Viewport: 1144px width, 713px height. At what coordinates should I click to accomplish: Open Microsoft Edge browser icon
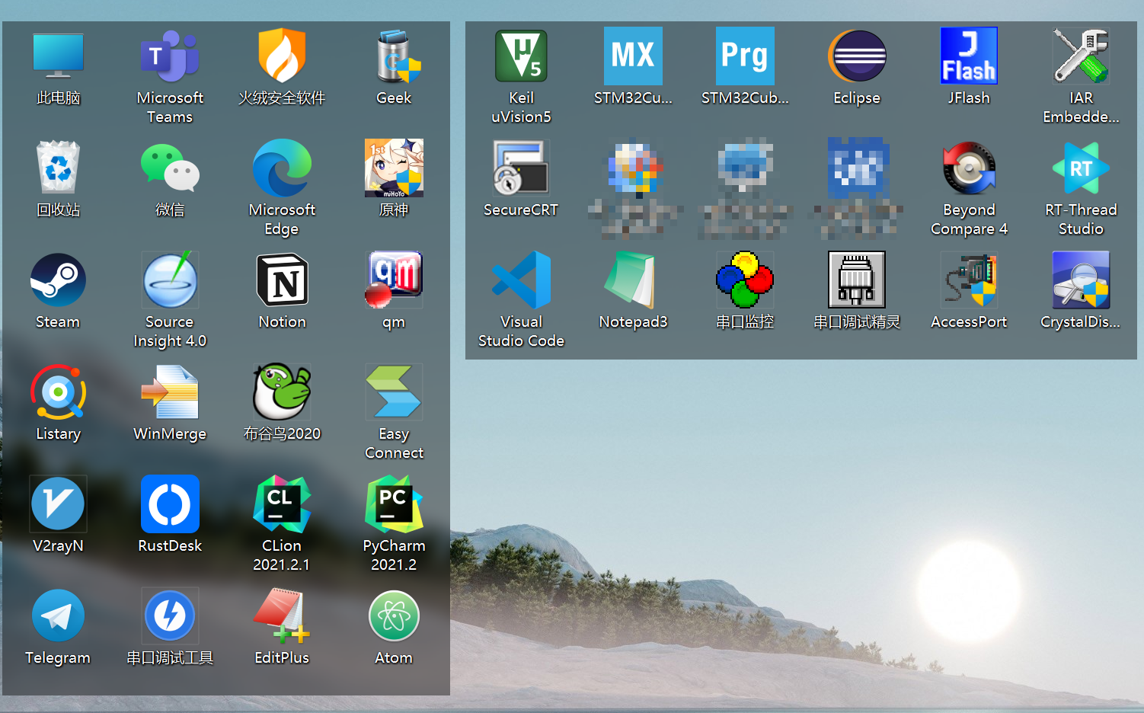[x=282, y=168]
